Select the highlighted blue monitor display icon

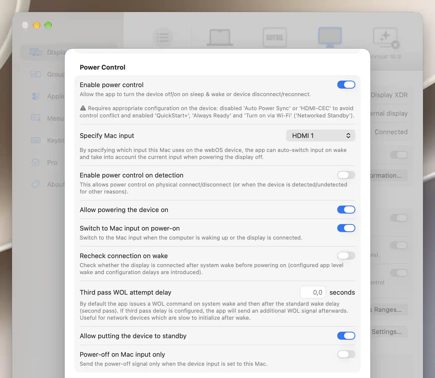tap(330, 37)
